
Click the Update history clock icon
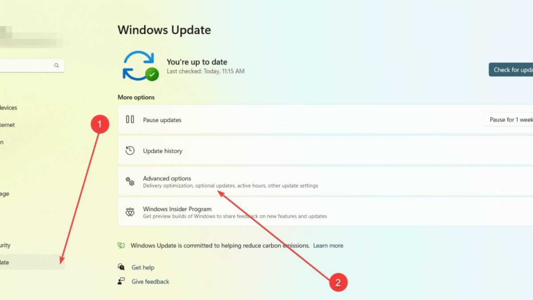pyautogui.click(x=130, y=150)
